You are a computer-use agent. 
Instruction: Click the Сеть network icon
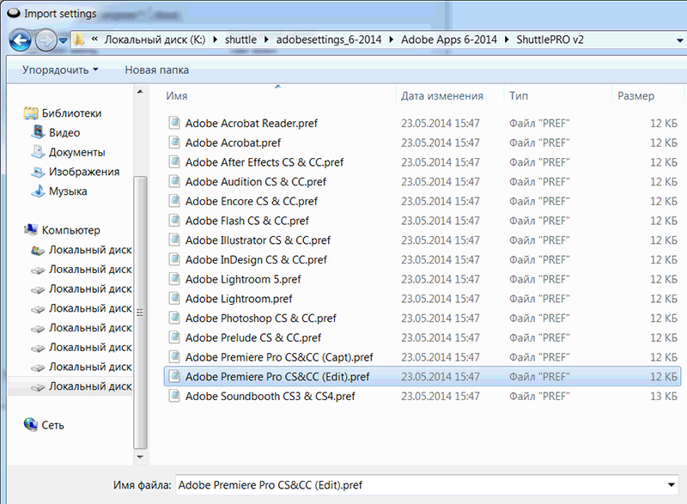tap(31, 425)
